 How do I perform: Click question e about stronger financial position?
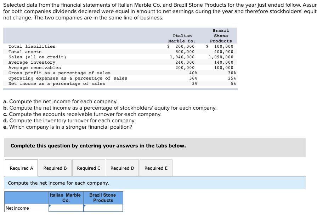point(68,127)
